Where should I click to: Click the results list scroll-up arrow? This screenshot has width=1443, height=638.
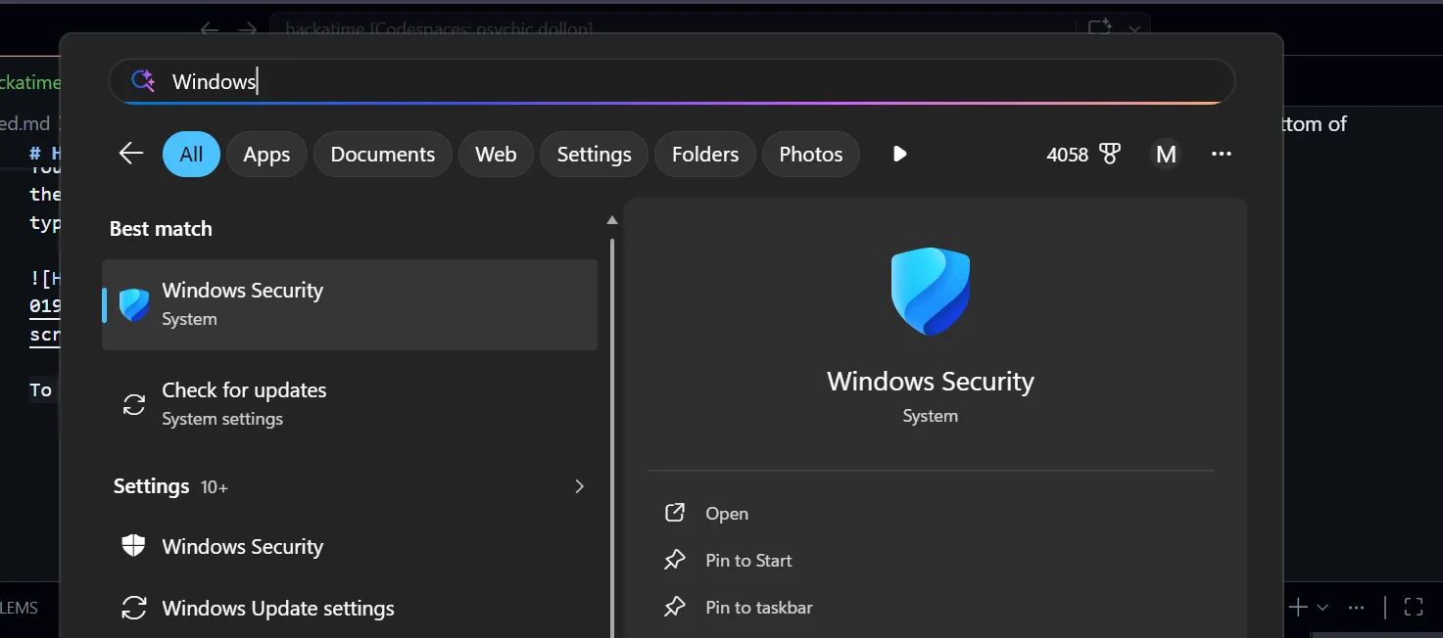[x=612, y=220]
